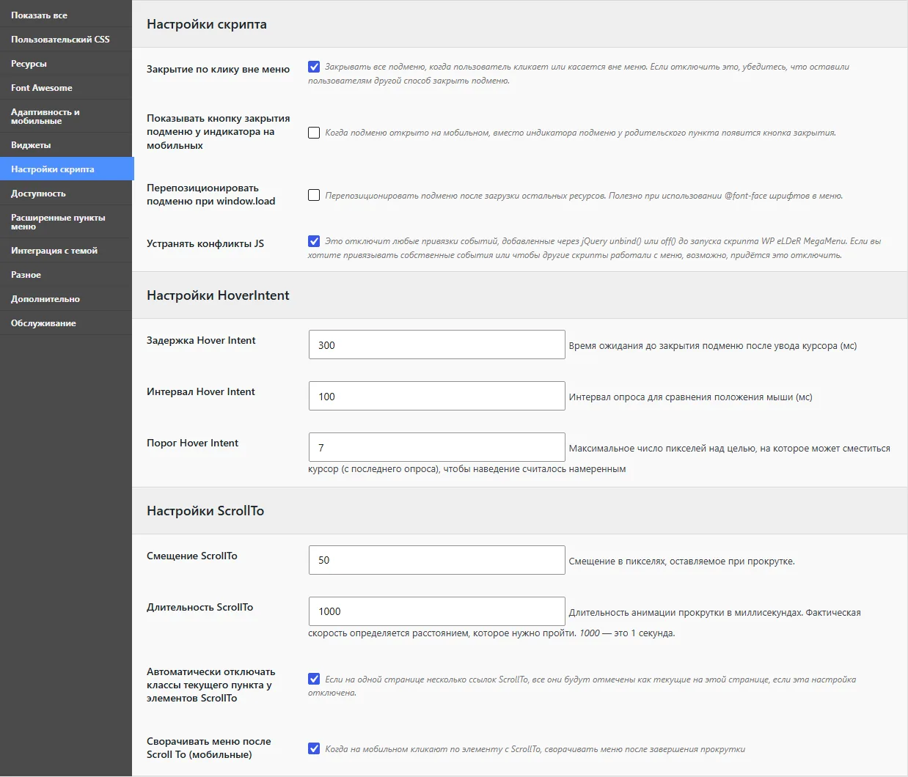Switch to 'Пользовательский CSS' tab
The width and height of the screenshot is (908, 777).
66,40
